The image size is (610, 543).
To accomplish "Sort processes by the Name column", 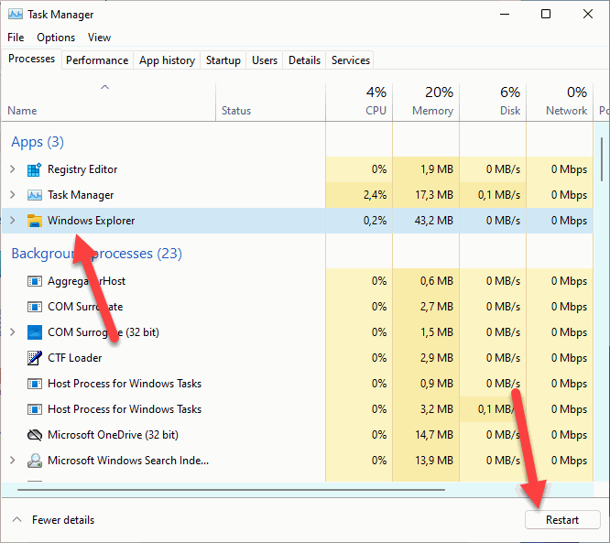I will (x=109, y=102).
